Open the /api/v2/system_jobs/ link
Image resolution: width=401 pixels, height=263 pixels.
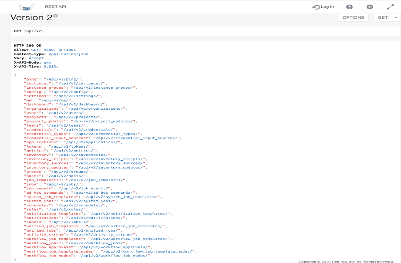tap(88, 201)
